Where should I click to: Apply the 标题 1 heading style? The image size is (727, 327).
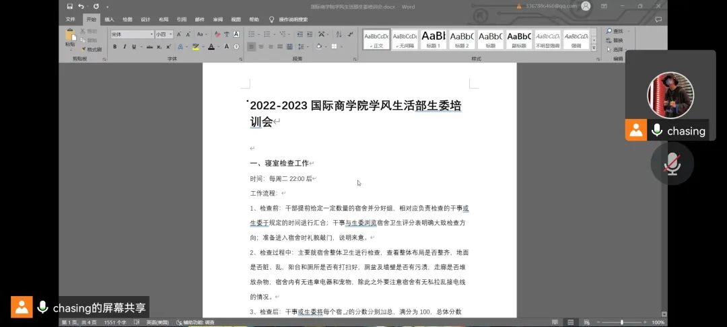pyautogui.click(x=434, y=39)
